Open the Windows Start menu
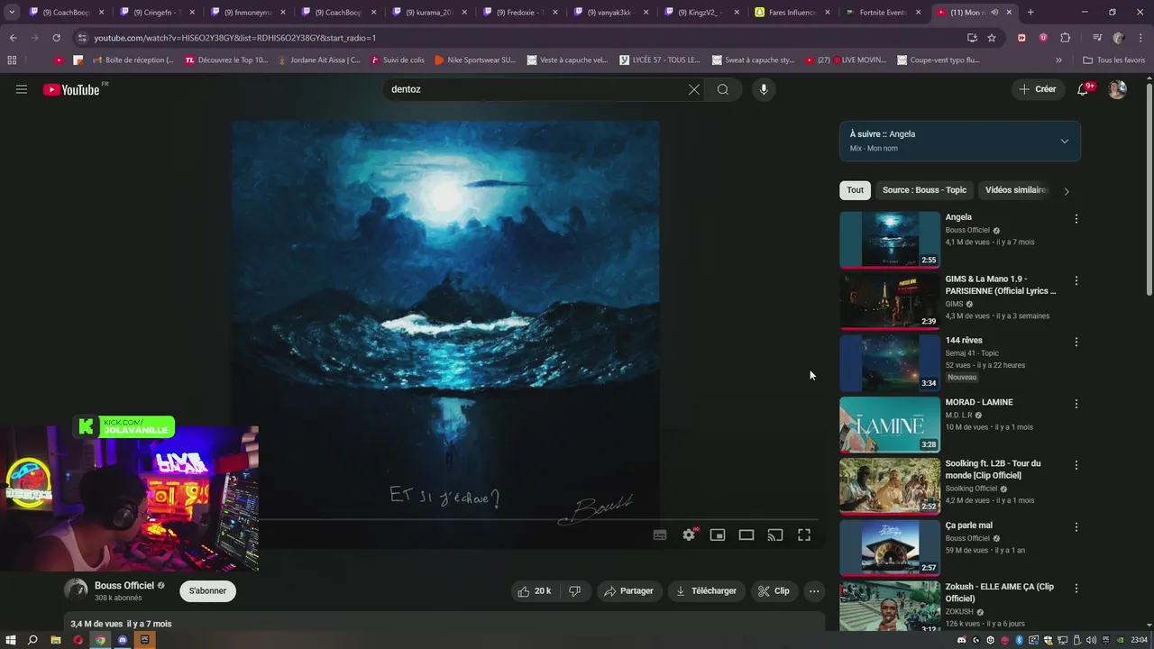 coord(11,640)
